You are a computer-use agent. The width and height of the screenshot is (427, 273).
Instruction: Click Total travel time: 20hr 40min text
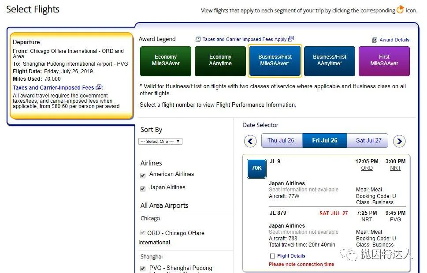click(302, 245)
